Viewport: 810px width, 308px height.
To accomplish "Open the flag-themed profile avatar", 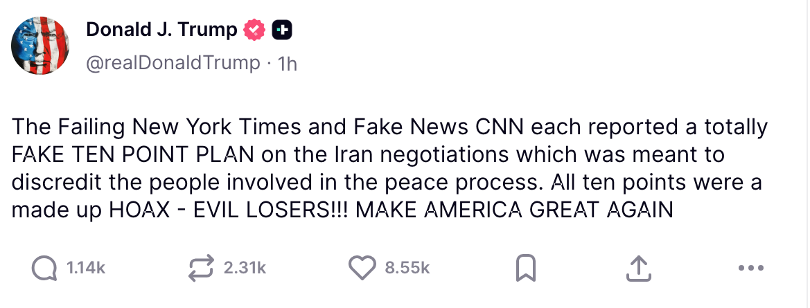I will click(40, 46).
